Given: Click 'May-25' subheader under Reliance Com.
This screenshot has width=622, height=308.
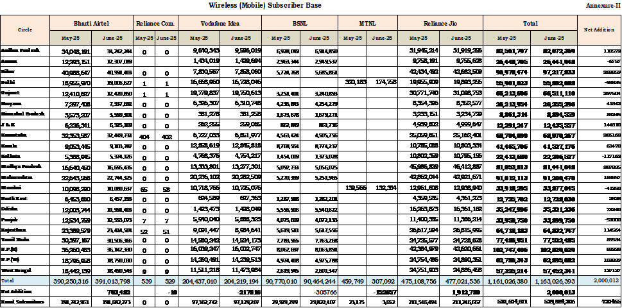Looking at the screenshot, I should pos(144,38).
